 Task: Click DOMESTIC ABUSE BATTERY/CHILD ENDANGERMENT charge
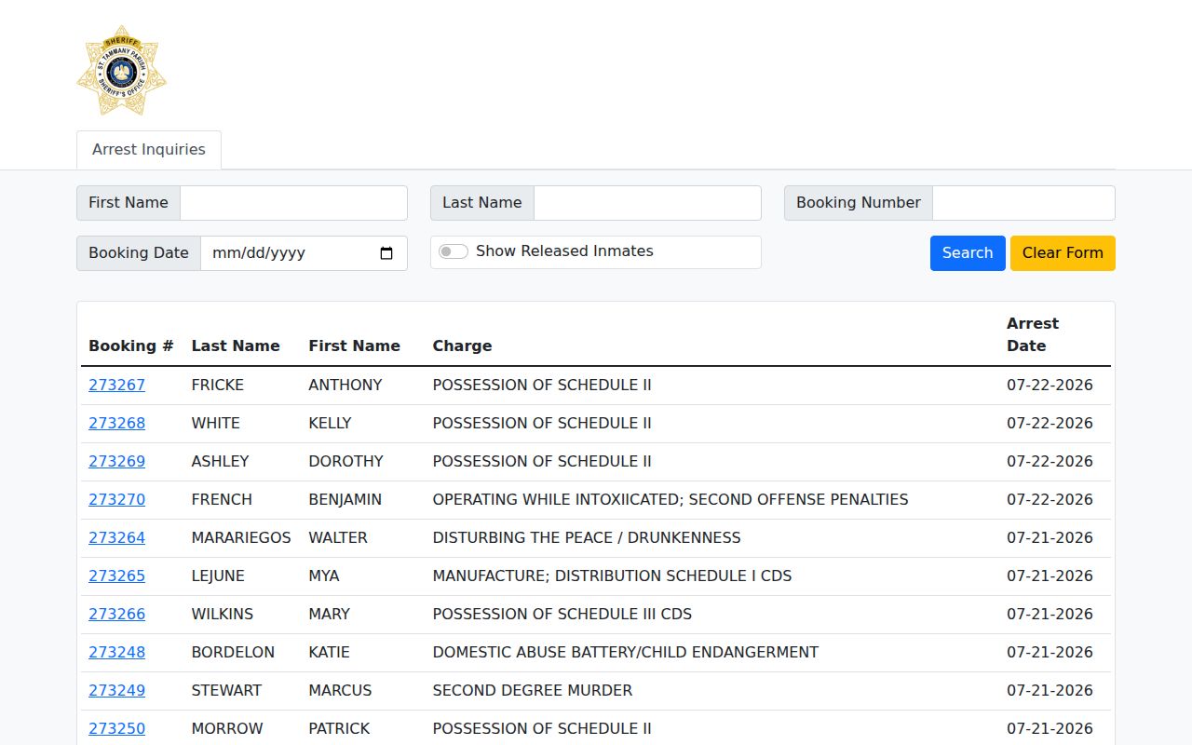(x=626, y=653)
